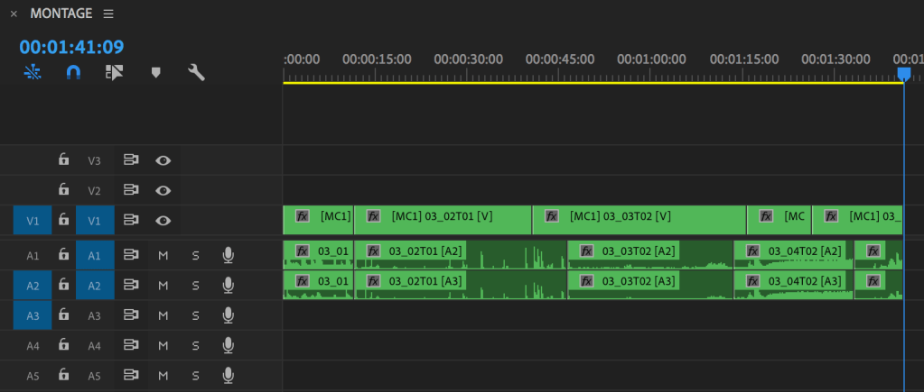Toggle A3 source patching button
The image size is (924, 392).
pyautogui.click(x=32, y=315)
